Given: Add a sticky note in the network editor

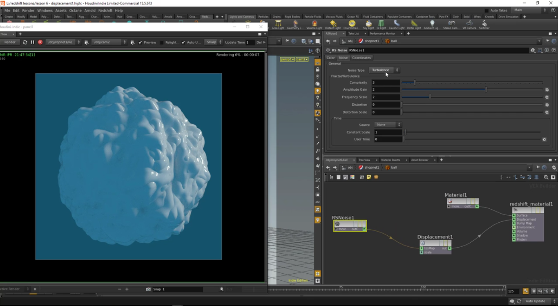Looking at the screenshot, I should tap(369, 177).
